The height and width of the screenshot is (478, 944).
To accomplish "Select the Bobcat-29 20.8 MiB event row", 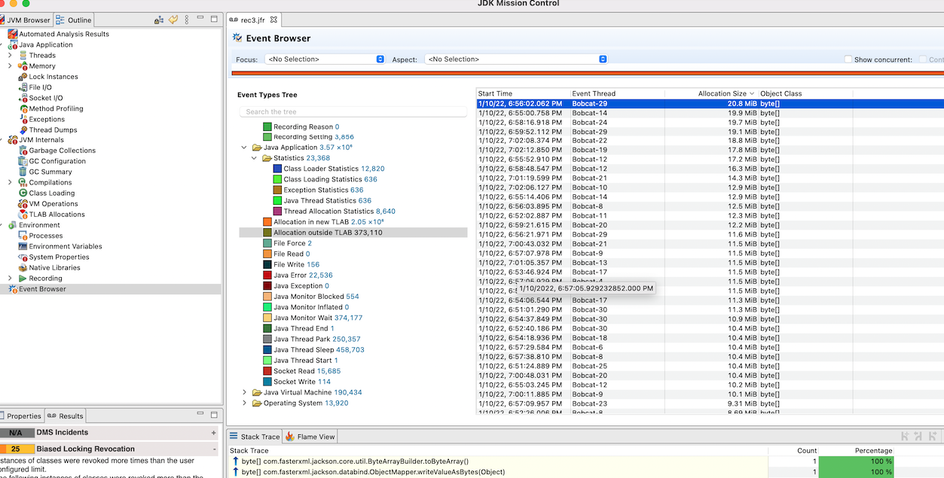I will (710, 104).
